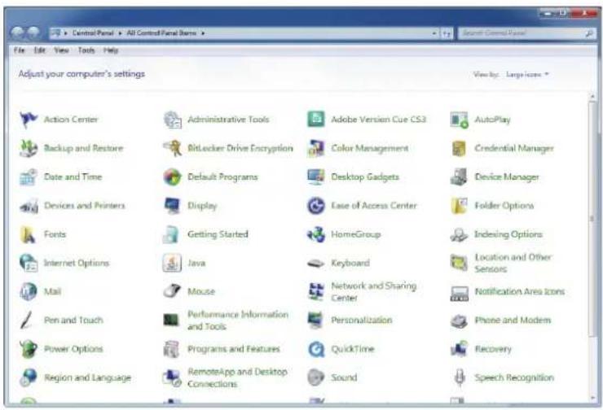Open the Network and Sharing Center icon
Image resolution: width=603 pixels, height=410 pixels.
click(316, 292)
